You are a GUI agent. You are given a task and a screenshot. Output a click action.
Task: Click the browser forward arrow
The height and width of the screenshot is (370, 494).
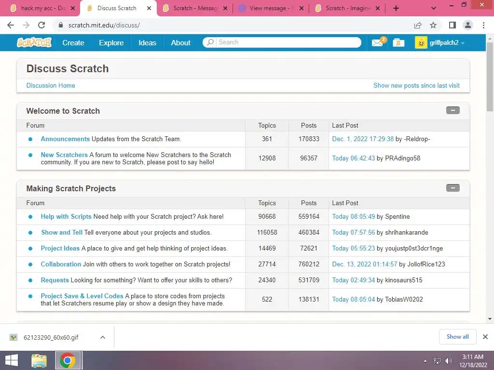26,25
